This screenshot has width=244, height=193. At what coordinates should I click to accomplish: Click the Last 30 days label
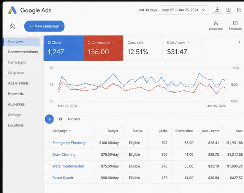pos(147,10)
